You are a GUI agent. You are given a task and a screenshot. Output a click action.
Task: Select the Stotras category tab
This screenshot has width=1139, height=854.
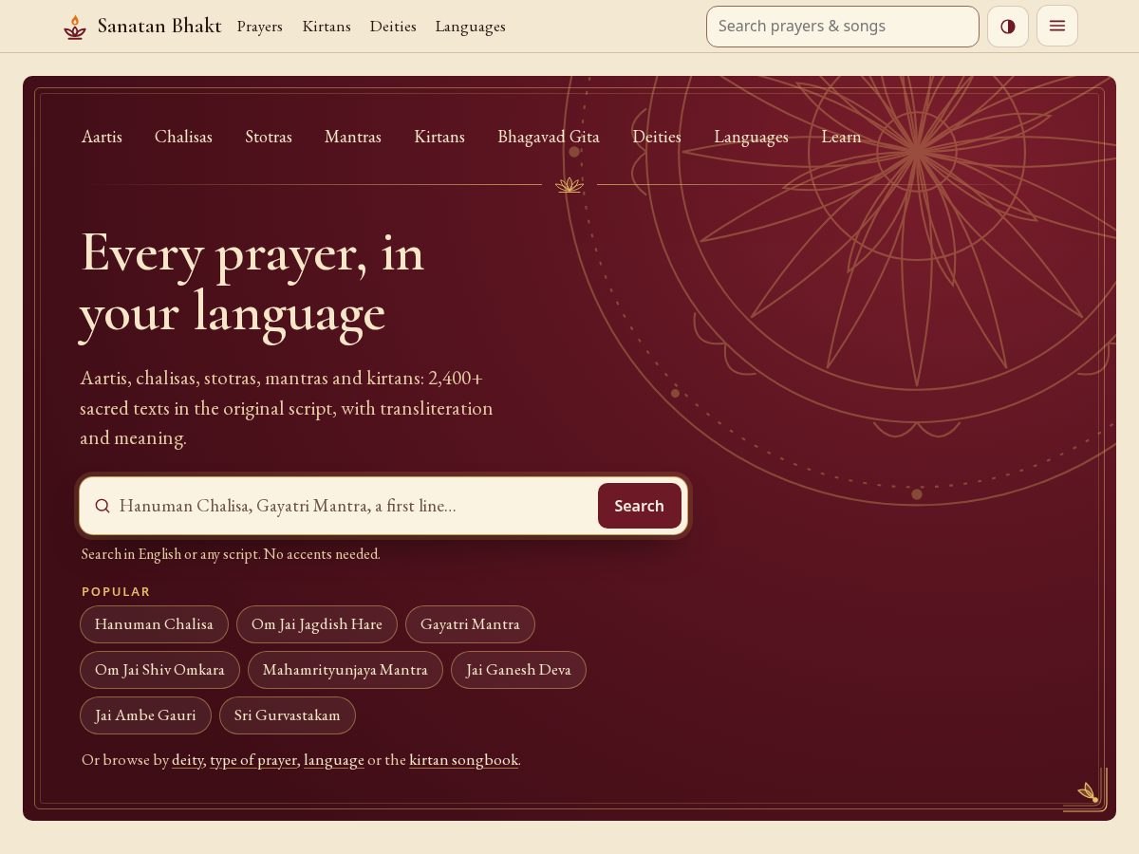click(x=269, y=137)
